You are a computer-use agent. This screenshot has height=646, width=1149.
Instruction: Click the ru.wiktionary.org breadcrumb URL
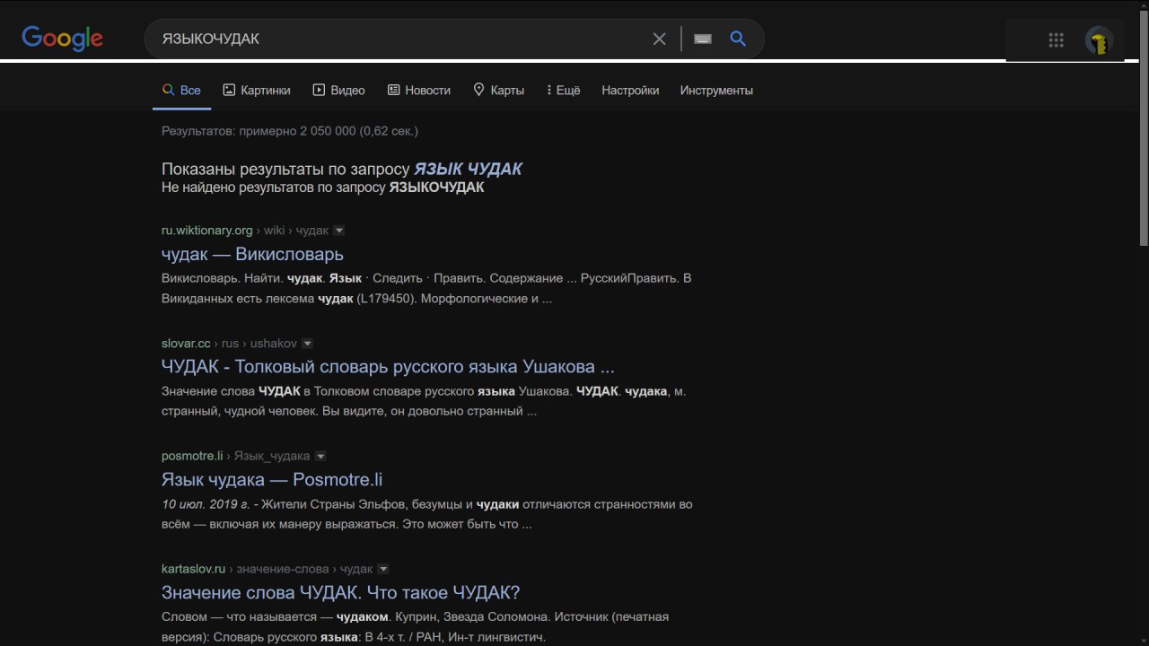[245, 231]
